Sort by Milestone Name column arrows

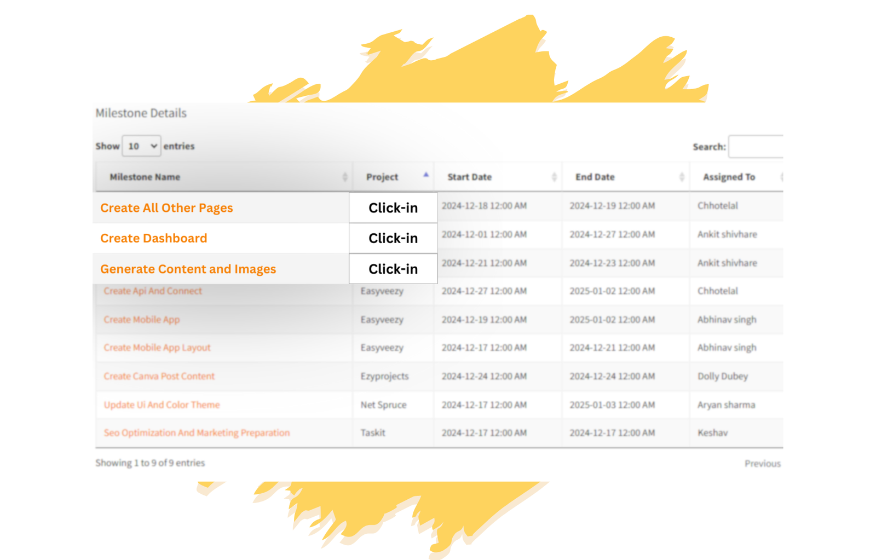click(x=345, y=177)
